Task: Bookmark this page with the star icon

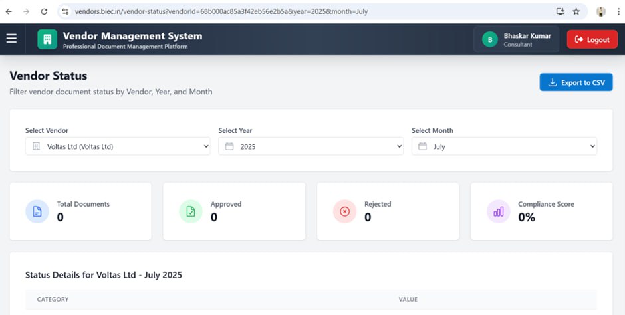Action: [x=576, y=11]
